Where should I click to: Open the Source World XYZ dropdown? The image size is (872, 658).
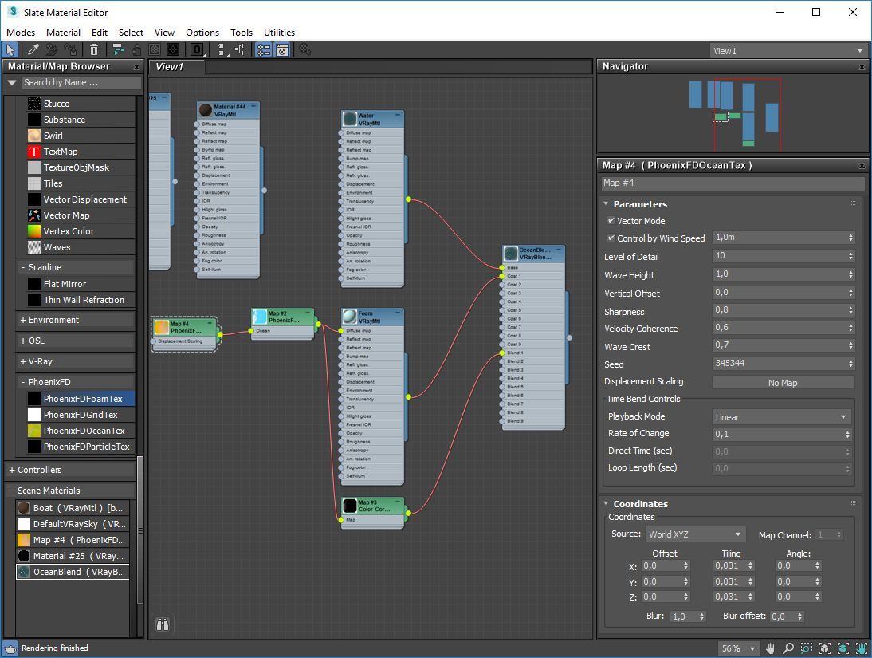pos(695,534)
